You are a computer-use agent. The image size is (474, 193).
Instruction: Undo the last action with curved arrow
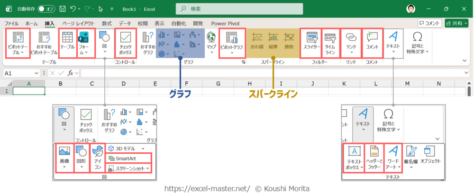point(73,9)
